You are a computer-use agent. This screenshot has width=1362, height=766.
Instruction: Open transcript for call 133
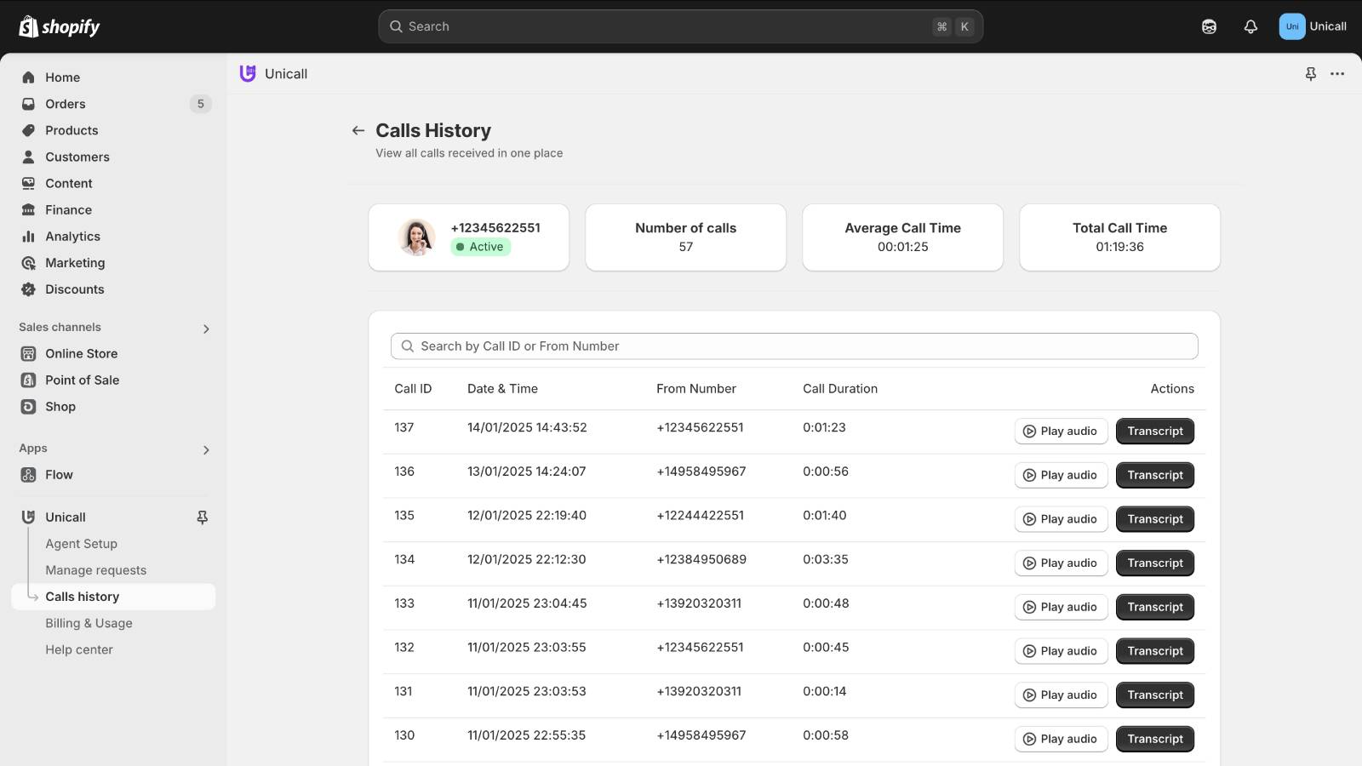pos(1155,607)
